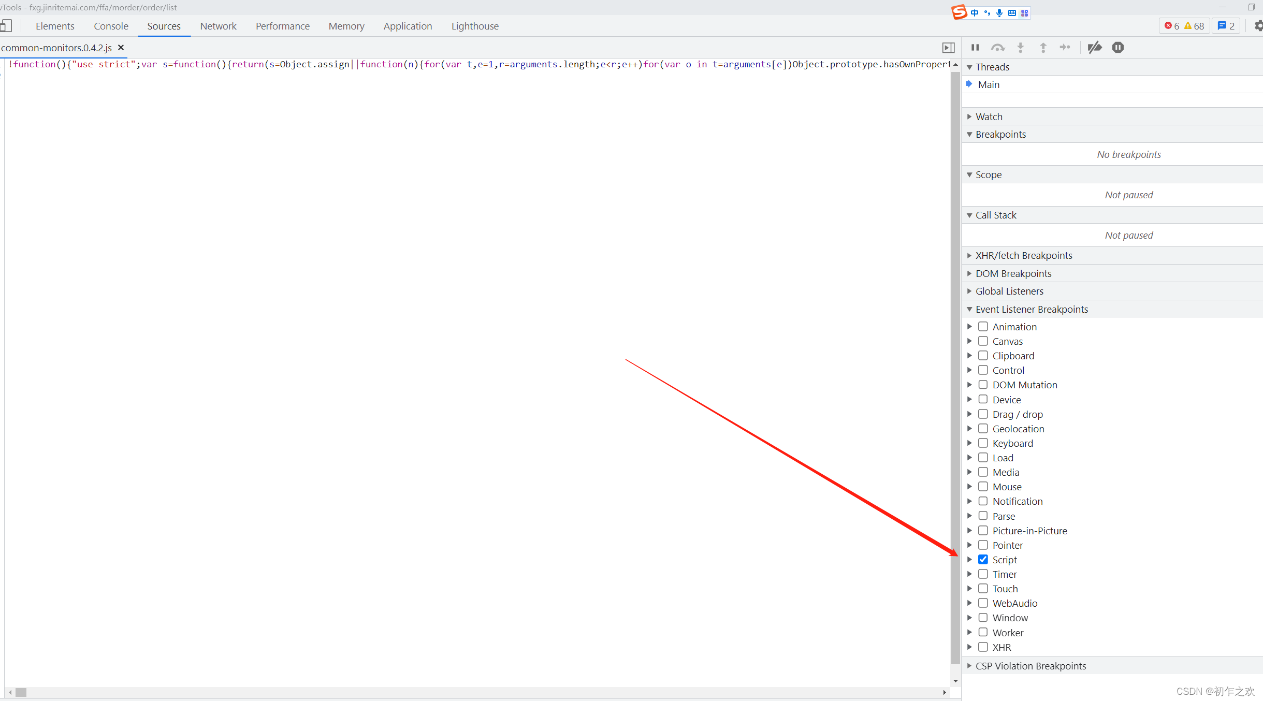
Task: Collapse Event Listener Breakpoints section
Action: [1031, 309]
